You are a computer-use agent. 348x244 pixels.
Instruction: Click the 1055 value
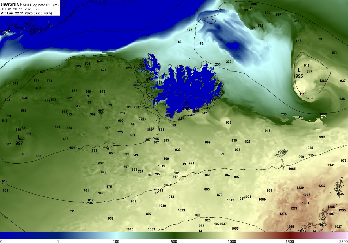235,229
